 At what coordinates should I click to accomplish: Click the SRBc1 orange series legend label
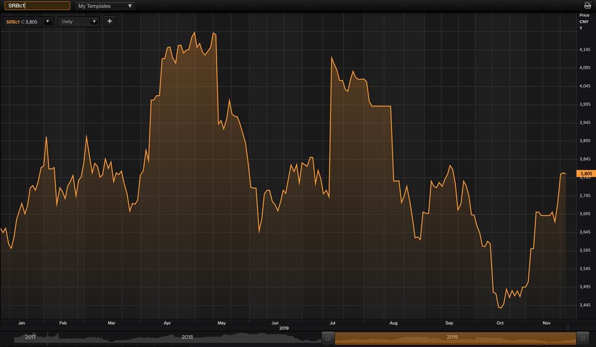(13, 22)
